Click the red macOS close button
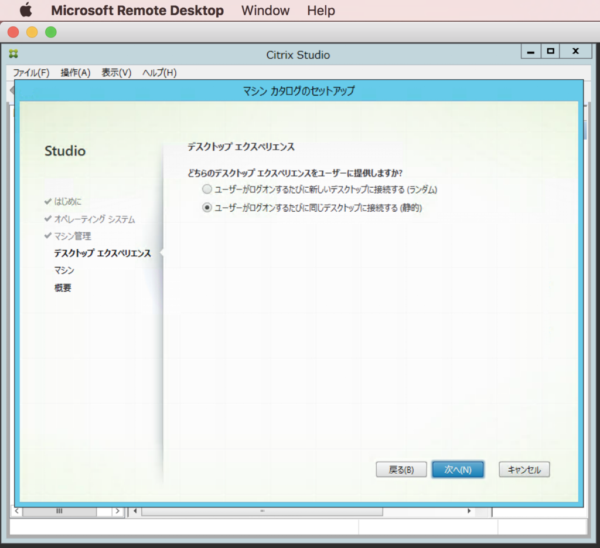The image size is (600, 548). click(13, 32)
